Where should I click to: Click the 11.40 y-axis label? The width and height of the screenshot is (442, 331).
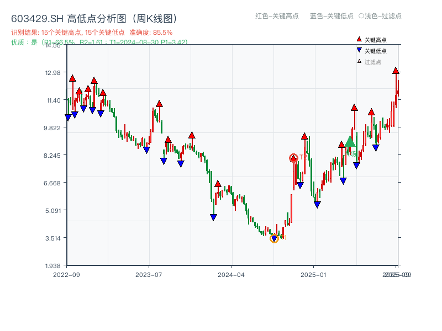point(54,100)
